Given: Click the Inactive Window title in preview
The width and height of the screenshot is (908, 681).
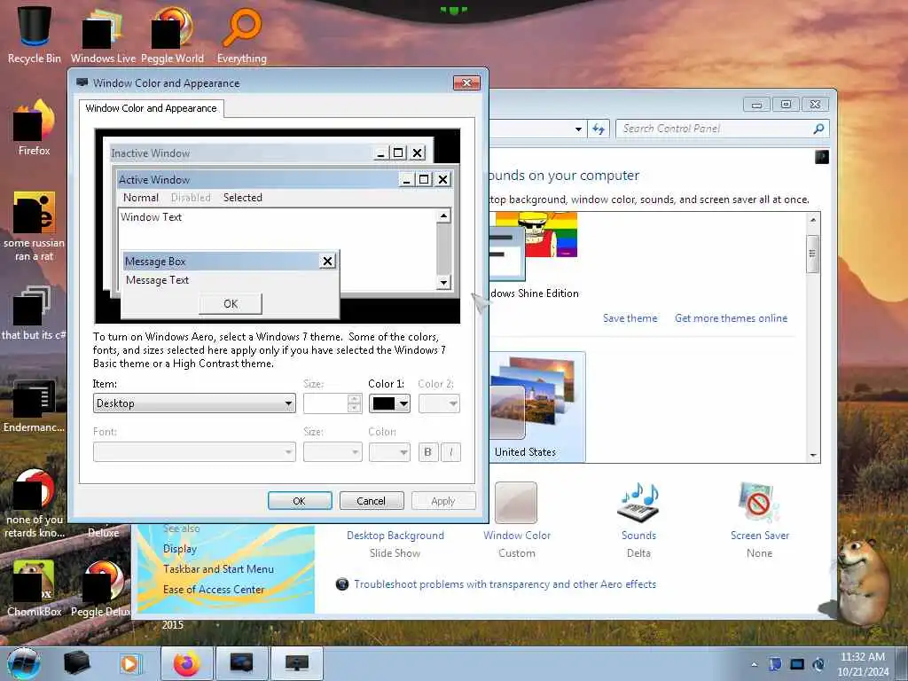Looking at the screenshot, I should click(151, 153).
